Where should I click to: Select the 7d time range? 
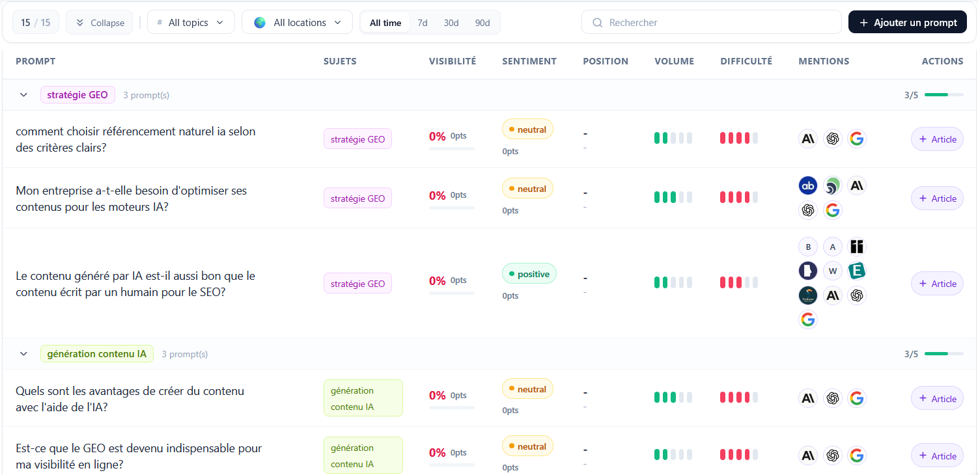click(423, 23)
